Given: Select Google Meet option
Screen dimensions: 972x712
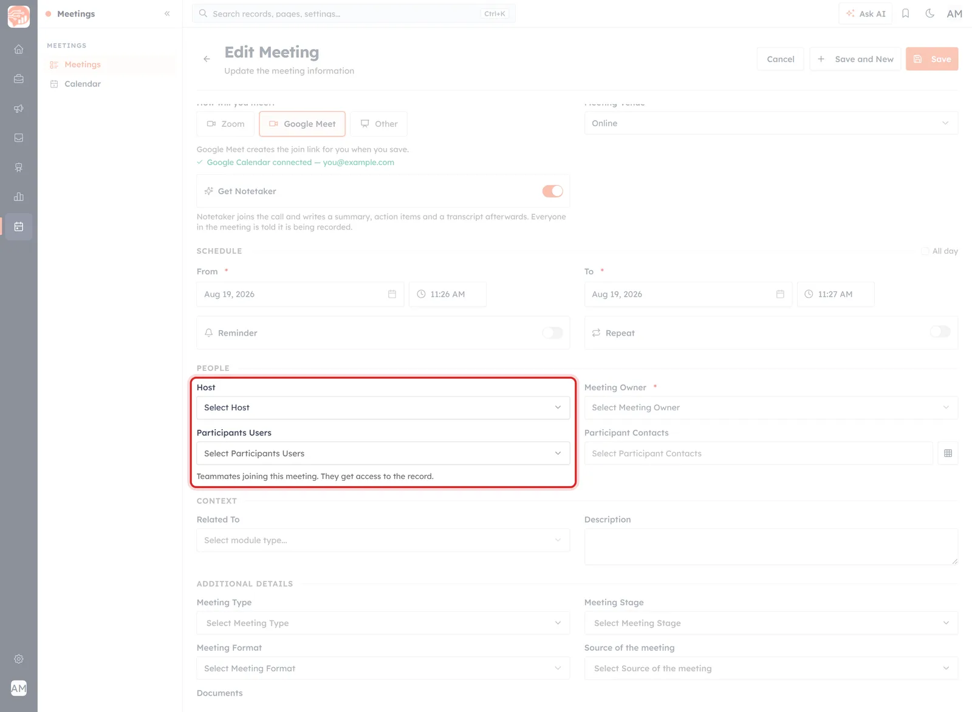Looking at the screenshot, I should (x=302, y=124).
